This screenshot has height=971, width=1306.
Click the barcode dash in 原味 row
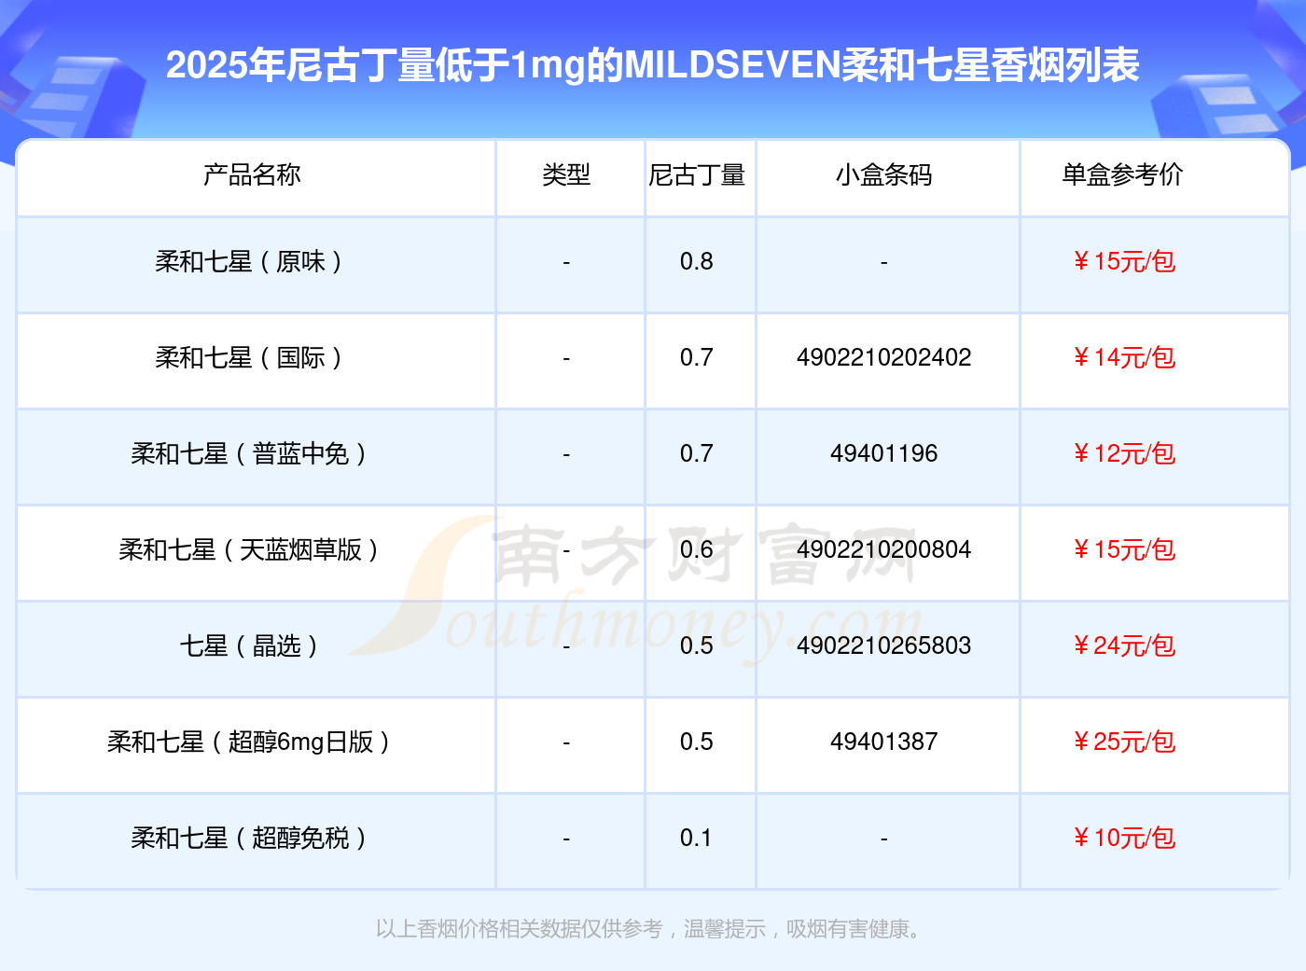click(x=883, y=263)
